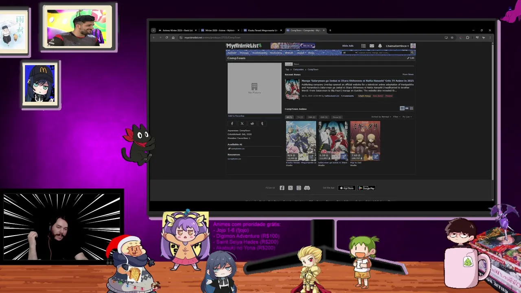Click the search magnifier button
Screen dimensions: 521x293
click(412, 52)
